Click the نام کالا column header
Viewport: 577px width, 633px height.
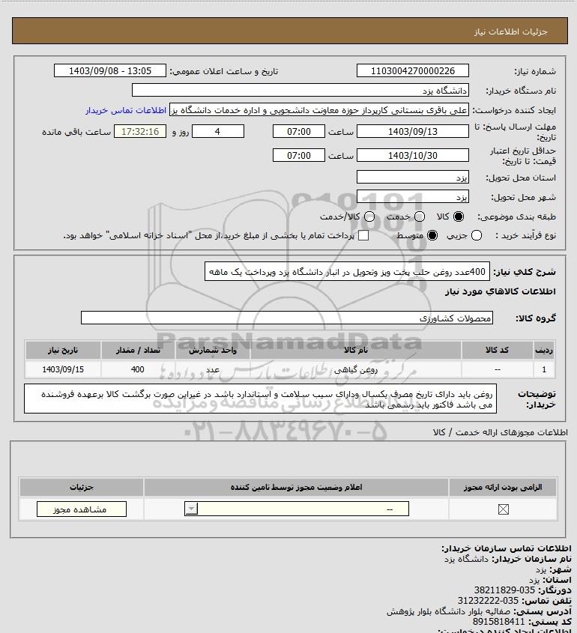tap(356, 350)
